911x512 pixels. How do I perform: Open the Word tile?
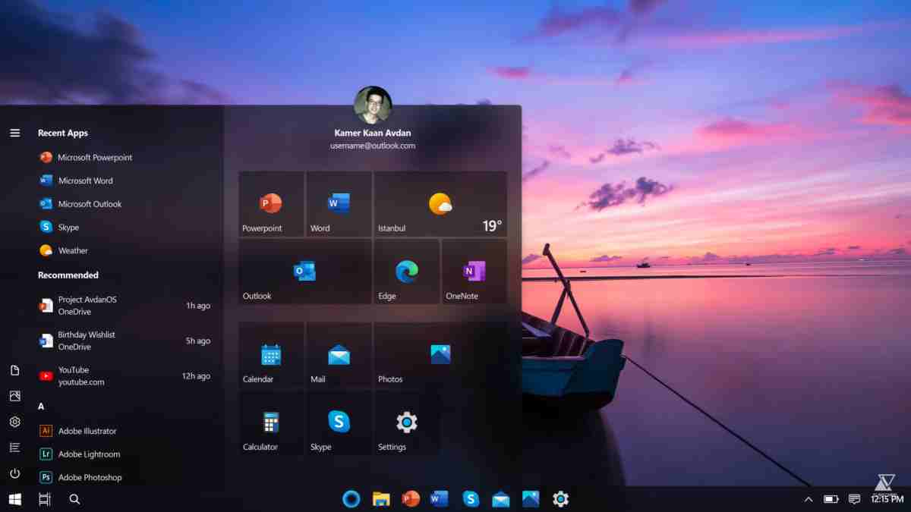pyautogui.click(x=338, y=203)
